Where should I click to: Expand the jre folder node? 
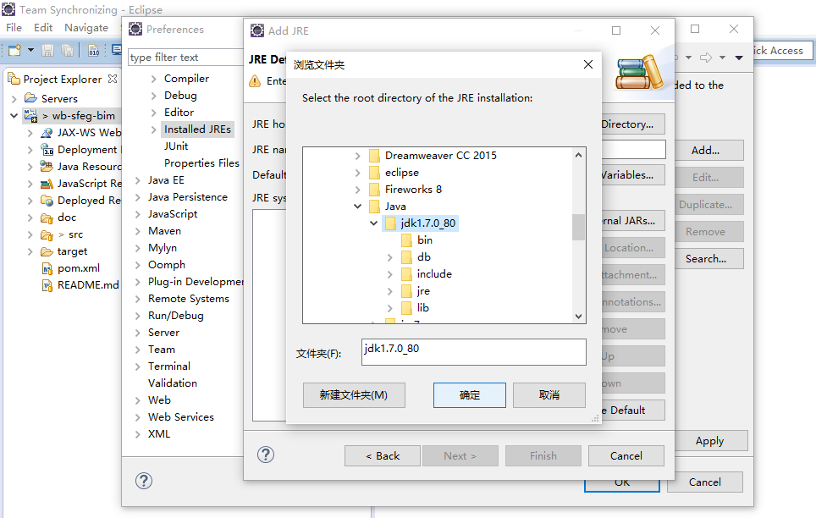click(x=389, y=291)
